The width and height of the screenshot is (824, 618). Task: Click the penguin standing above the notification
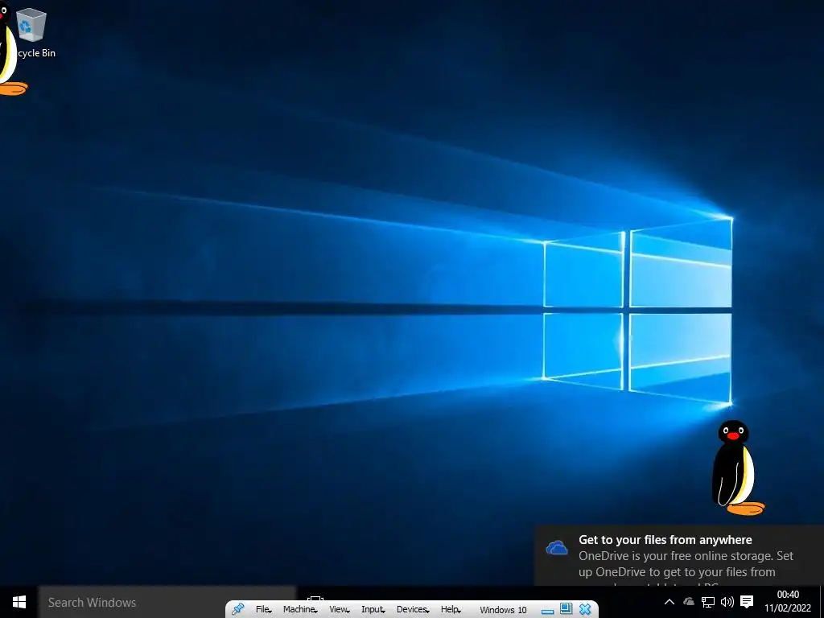(x=737, y=468)
